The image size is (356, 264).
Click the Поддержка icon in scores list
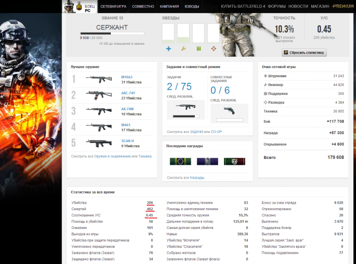point(265,93)
